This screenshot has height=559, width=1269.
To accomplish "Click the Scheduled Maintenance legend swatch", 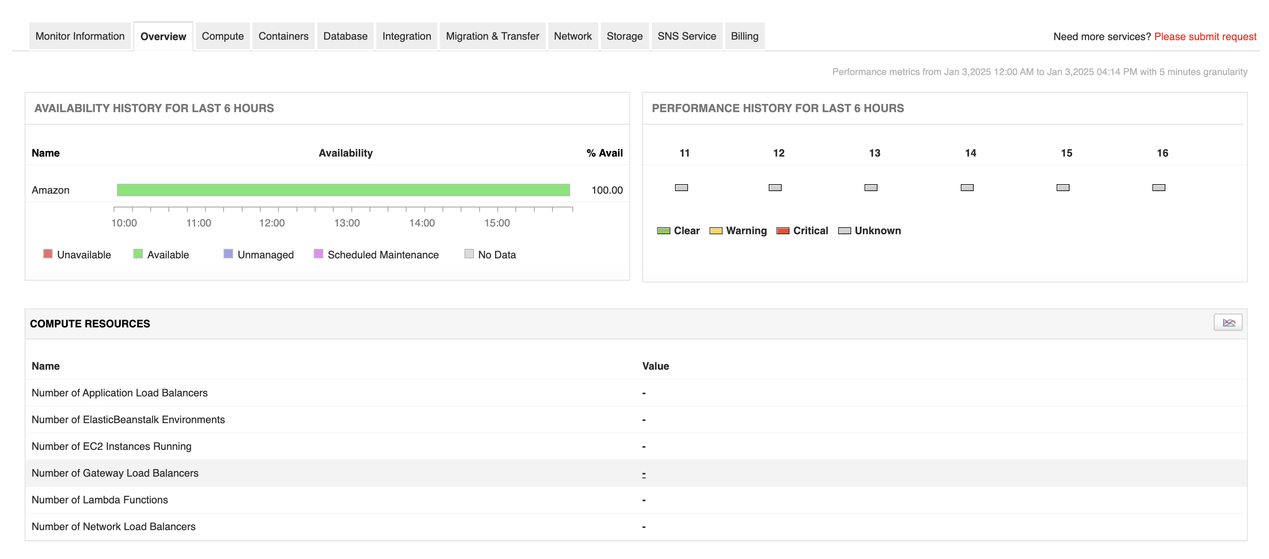I will [319, 254].
